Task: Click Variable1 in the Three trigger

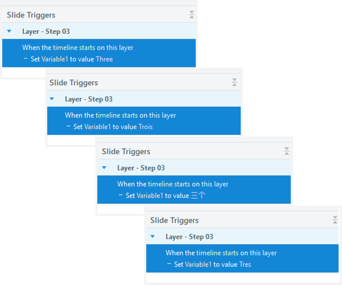Action: (x=55, y=59)
